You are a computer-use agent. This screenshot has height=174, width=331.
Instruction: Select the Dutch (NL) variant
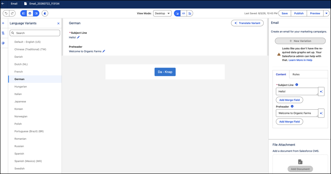(35, 64)
